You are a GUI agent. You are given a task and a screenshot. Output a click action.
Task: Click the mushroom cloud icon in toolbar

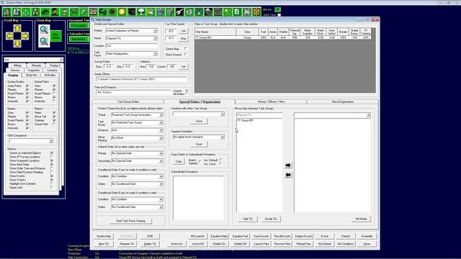click(141, 12)
